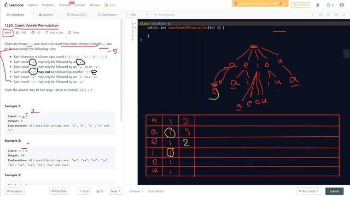Switch to the Description tab
The width and height of the screenshot is (350, 197).
(x=15, y=15)
